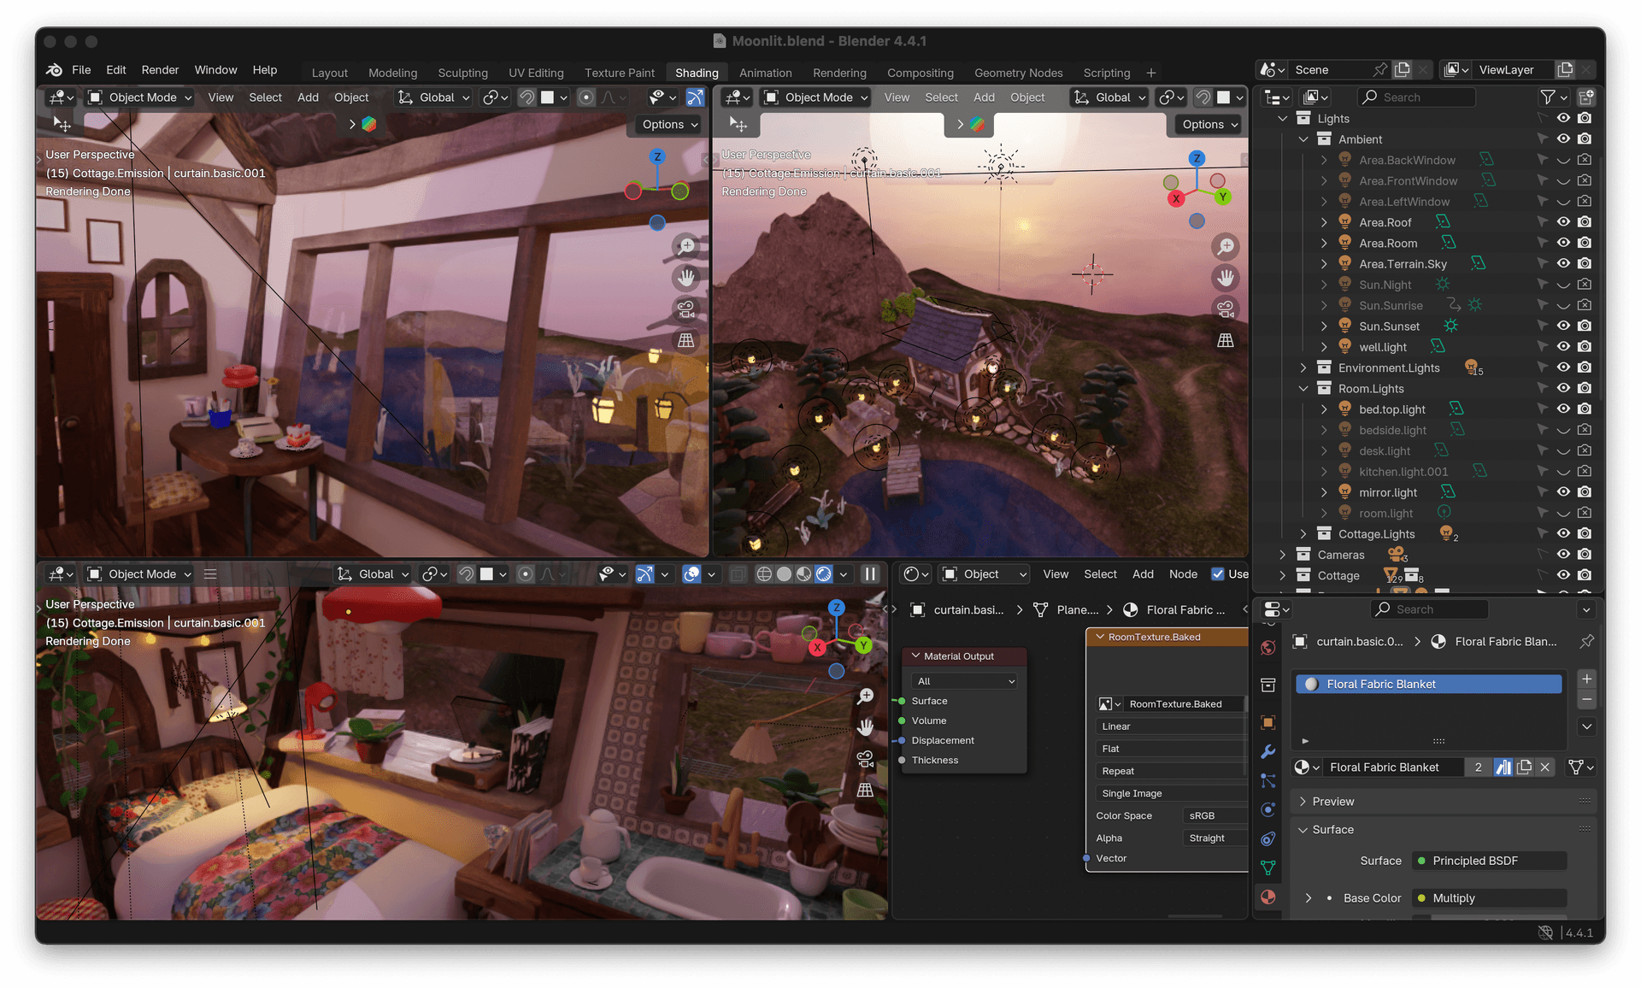
Task: Expand the Environment.Lights collection
Action: coord(1303,368)
